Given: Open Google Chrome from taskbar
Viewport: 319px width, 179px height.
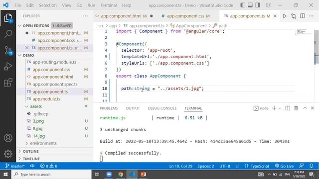Looking at the screenshot, I should click(121, 175).
